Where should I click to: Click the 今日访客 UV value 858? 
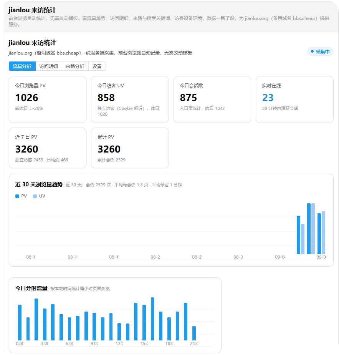click(x=106, y=98)
